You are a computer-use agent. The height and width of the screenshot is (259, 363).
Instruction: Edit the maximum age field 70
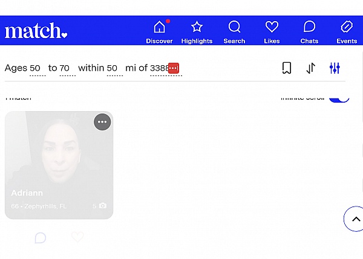point(65,68)
